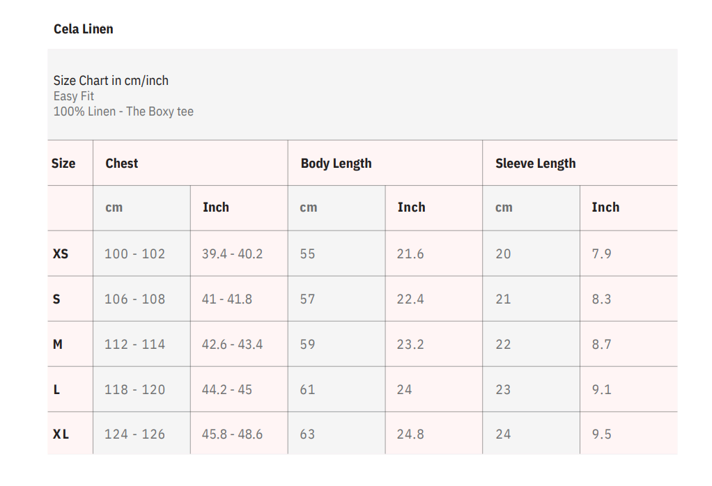The image size is (712, 486).
Task: Select the M size row label
Action: (58, 344)
